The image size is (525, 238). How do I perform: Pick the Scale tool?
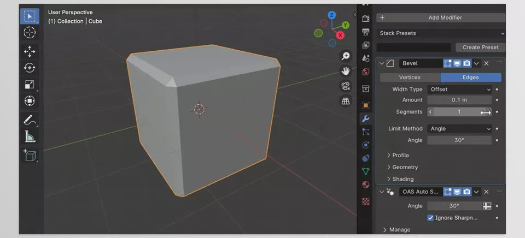coord(30,84)
